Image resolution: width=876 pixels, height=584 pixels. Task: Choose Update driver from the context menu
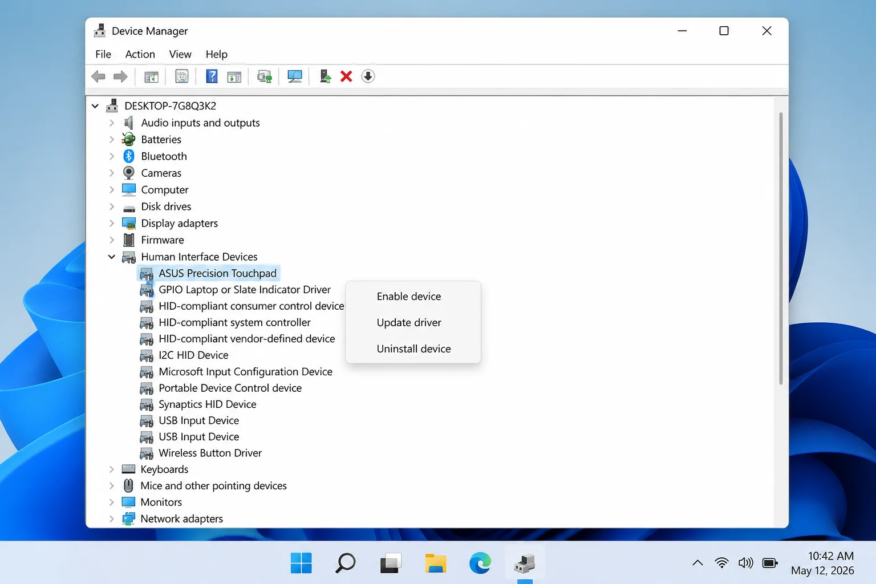point(413,322)
